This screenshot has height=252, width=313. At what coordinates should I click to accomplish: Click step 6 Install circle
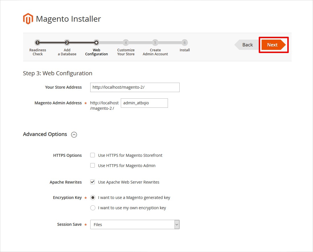(x=184, y=43)
